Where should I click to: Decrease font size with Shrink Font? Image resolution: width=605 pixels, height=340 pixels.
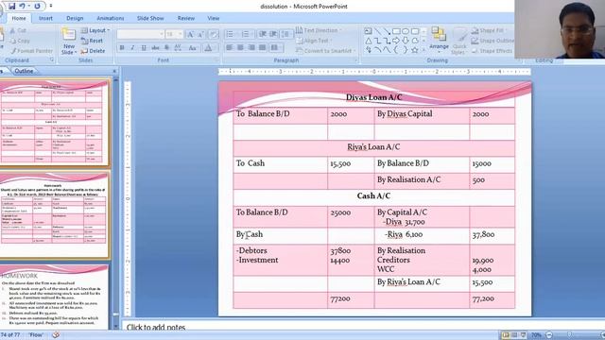coord(200,34)
